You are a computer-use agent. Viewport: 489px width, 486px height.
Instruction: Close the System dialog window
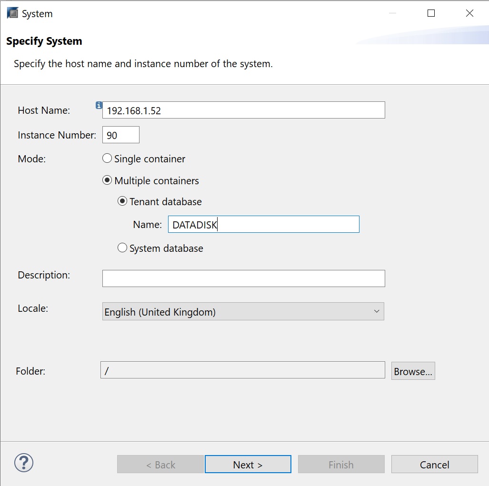(469, 13)
